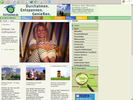Select Veranstaltungen in the Inhalt menu
Viewport: 133px width, 100px height.
coord(81,34)
